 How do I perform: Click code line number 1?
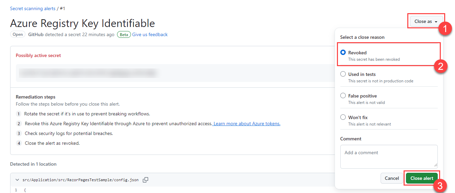pos(16,190)
